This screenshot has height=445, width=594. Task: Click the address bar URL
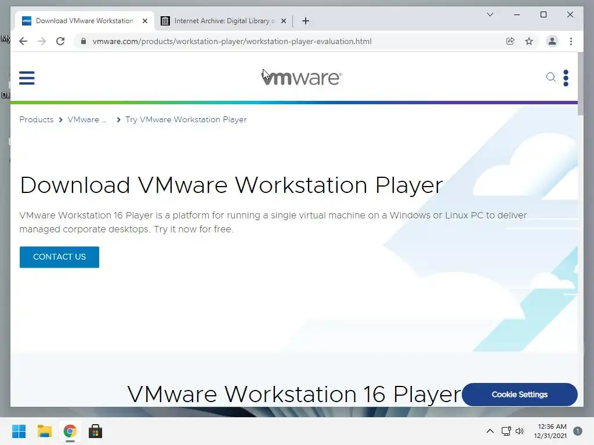click(x=232, y=41)
